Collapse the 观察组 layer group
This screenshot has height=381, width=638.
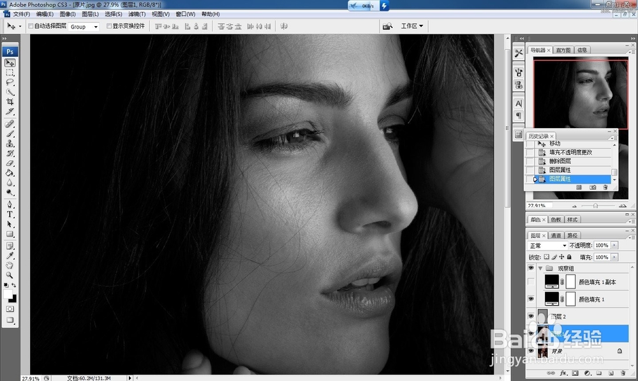click(540, 268)
